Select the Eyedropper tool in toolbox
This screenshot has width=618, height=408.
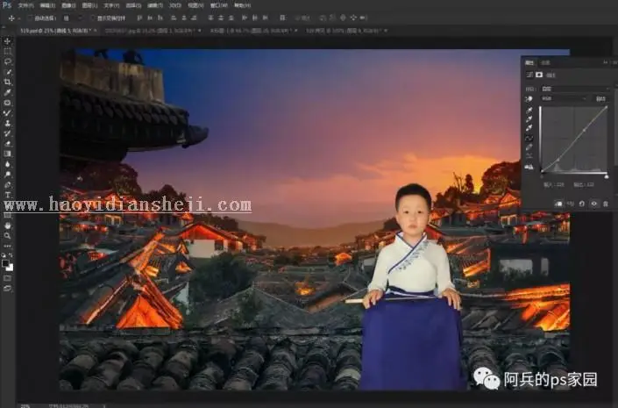tap(8, 92)
